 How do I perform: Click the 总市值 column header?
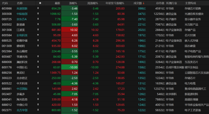click(160, 3)
